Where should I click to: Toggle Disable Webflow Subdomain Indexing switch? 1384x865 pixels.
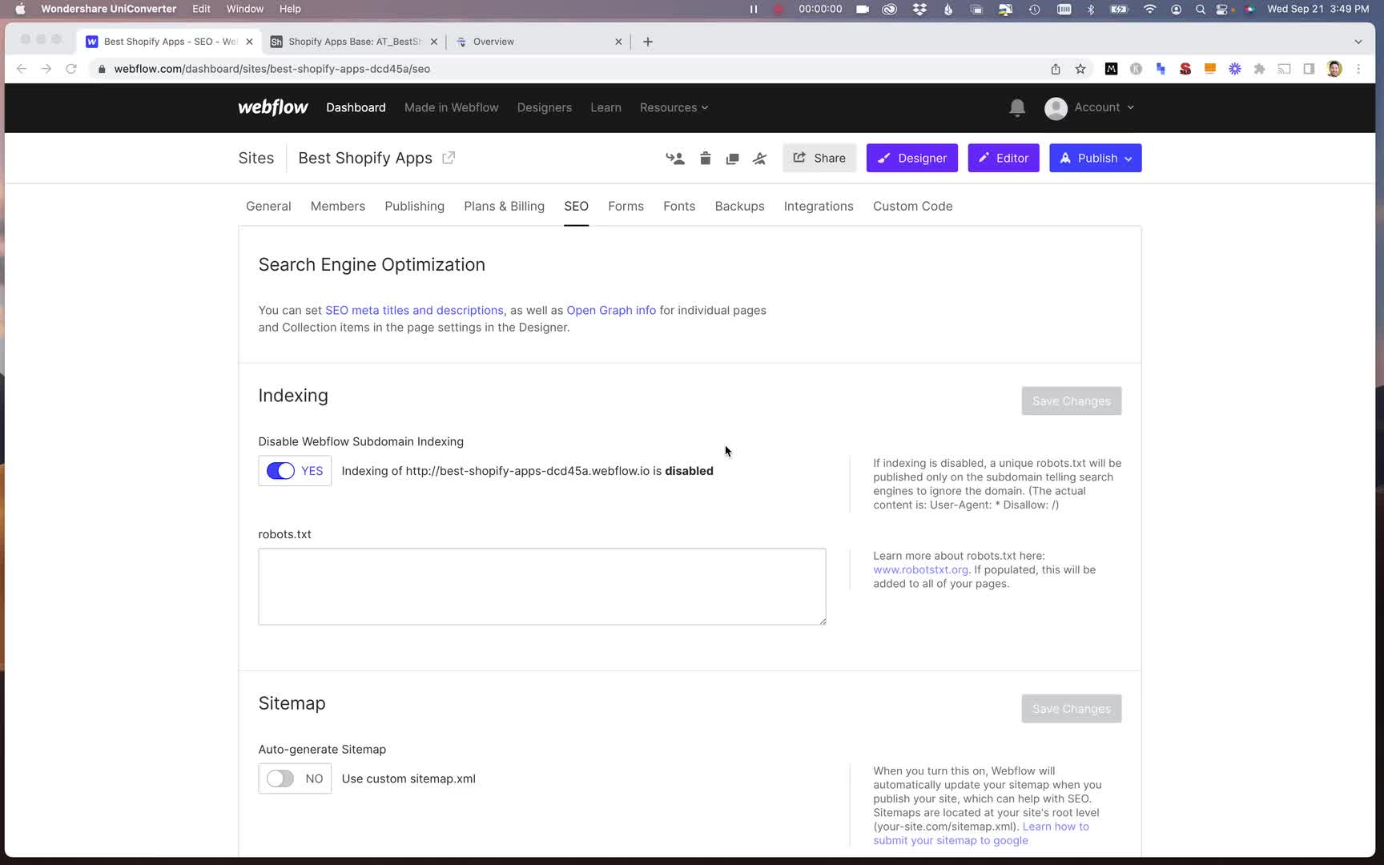[x=280, y=471]
